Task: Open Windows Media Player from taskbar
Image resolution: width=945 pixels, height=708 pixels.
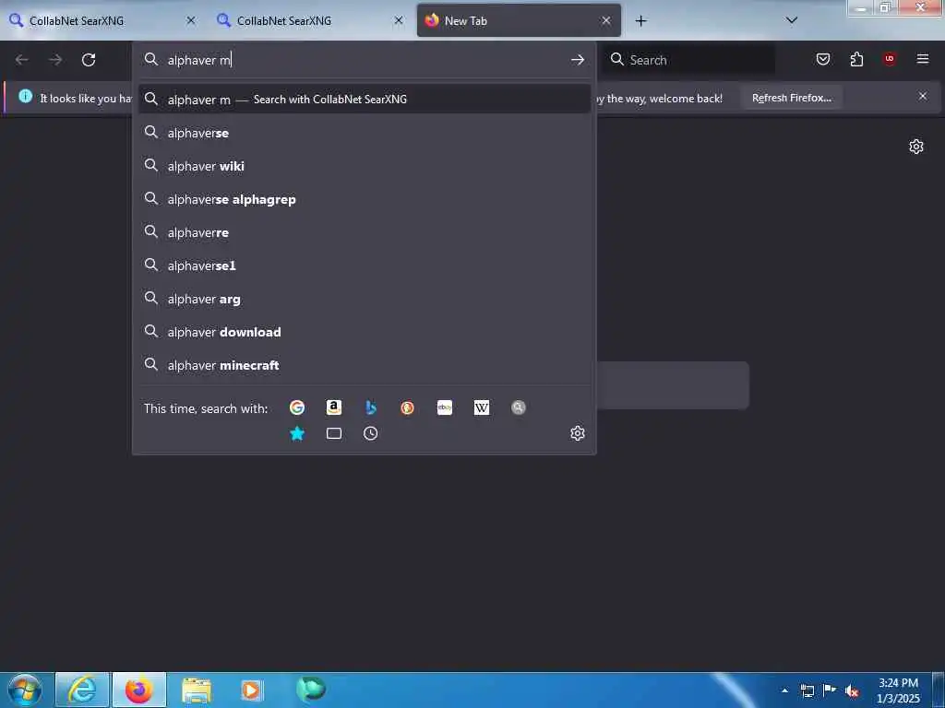Action: click(x=251, y=690)
